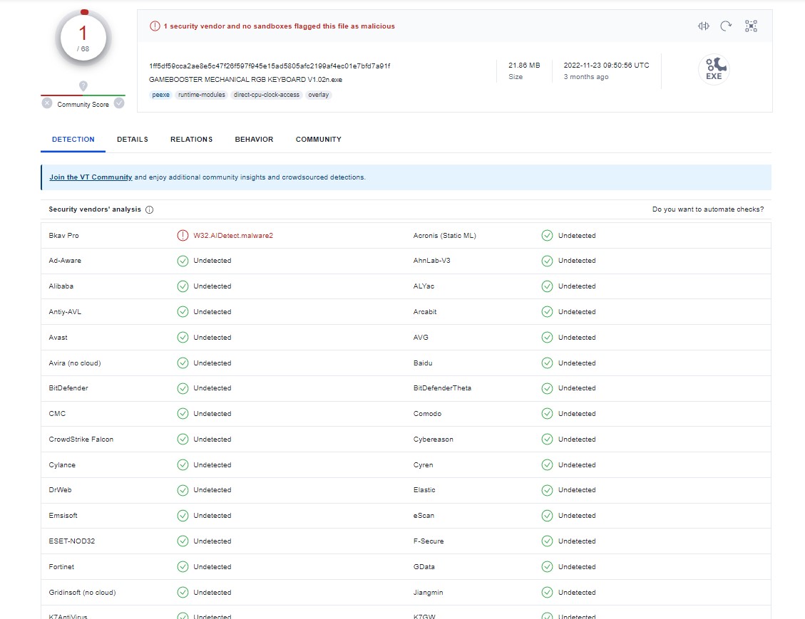Click the F-Secure undetected check icon
The image size is (805, 619).
[548, 541]
